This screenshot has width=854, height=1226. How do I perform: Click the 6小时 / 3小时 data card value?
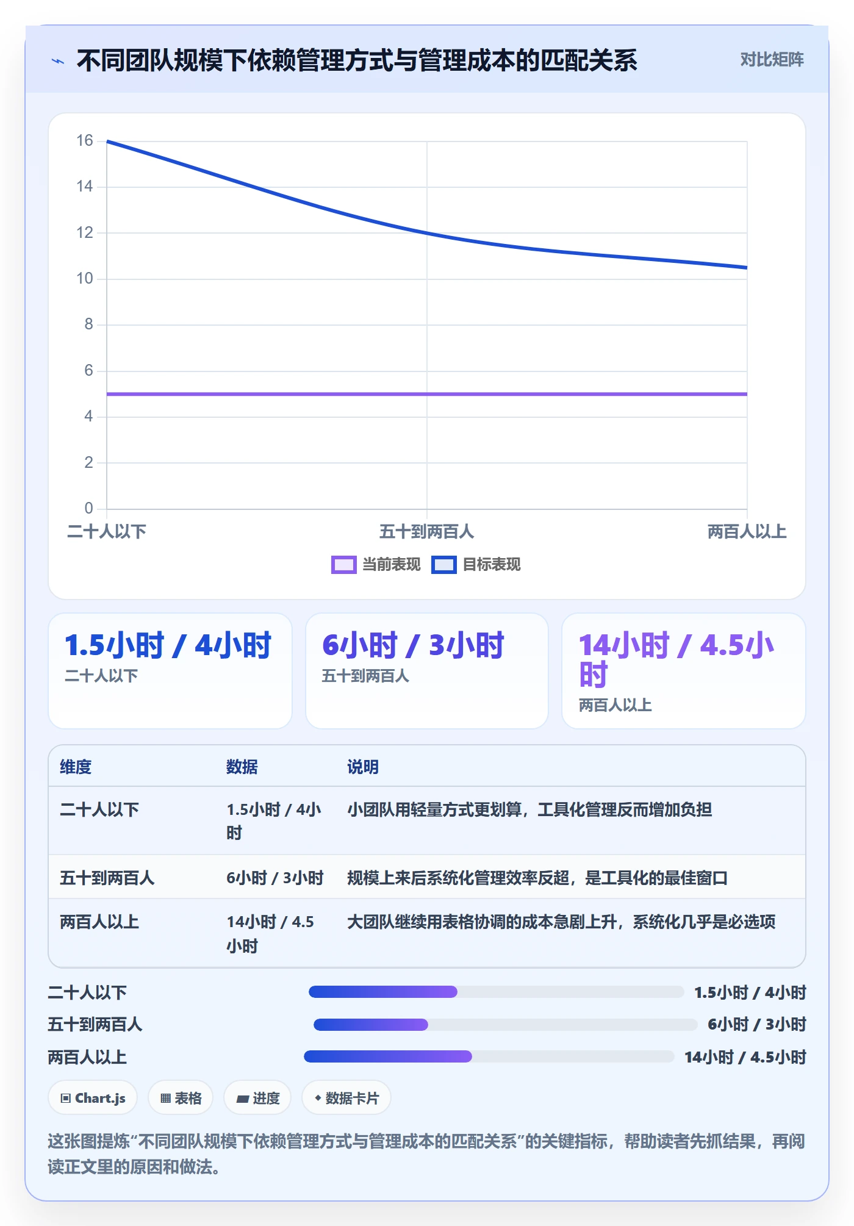413,645
